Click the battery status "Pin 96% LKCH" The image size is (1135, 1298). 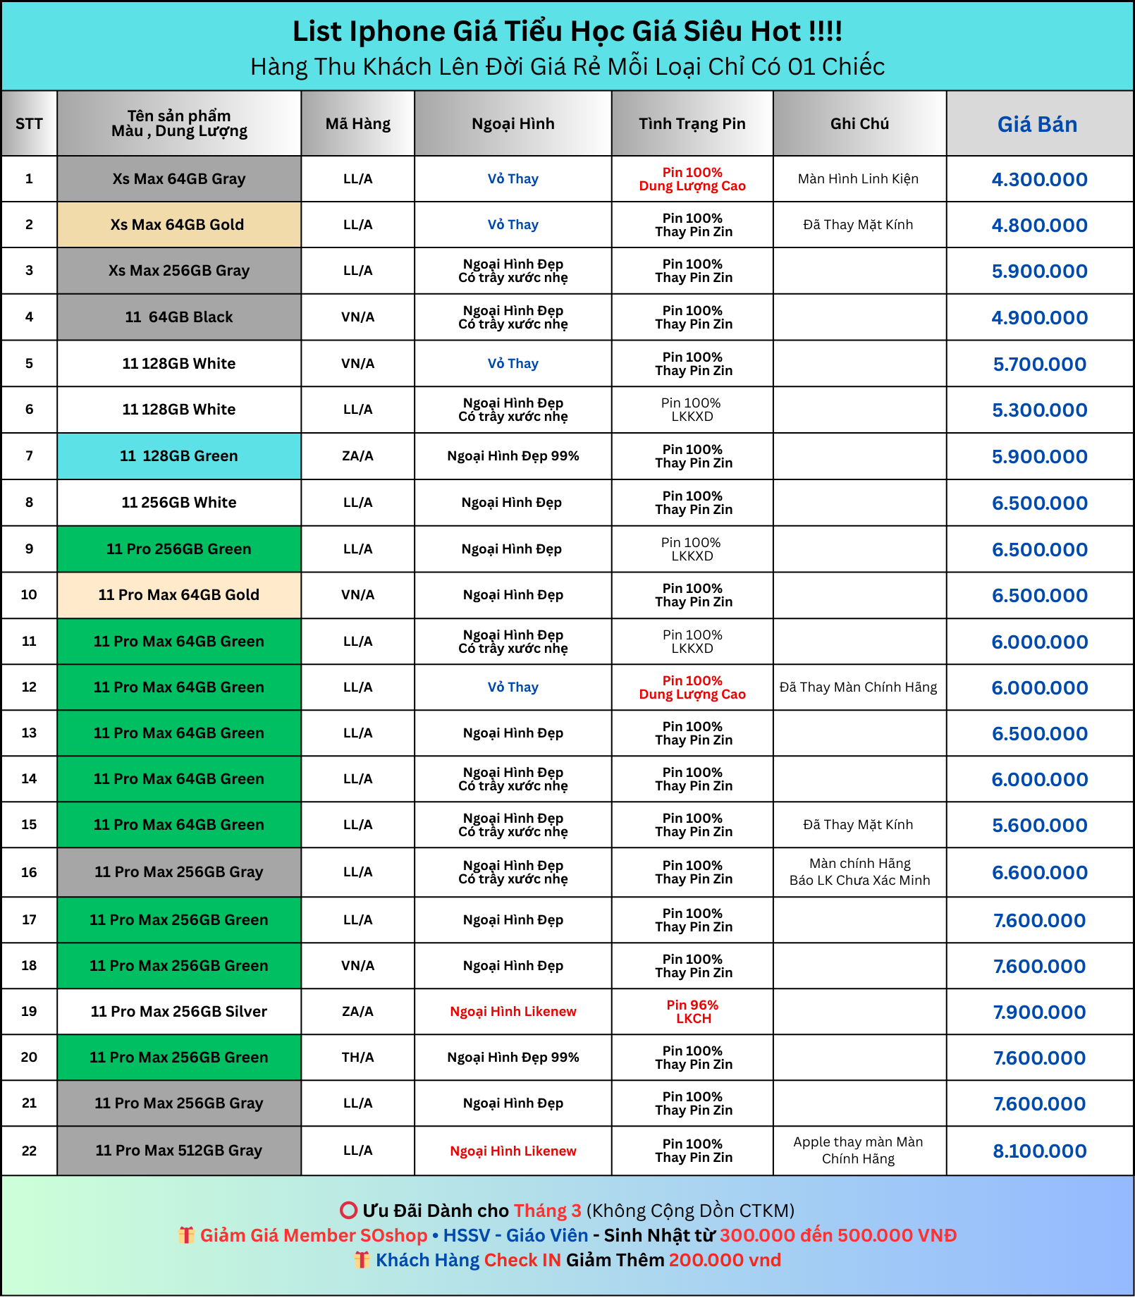tap(693, 1012)
